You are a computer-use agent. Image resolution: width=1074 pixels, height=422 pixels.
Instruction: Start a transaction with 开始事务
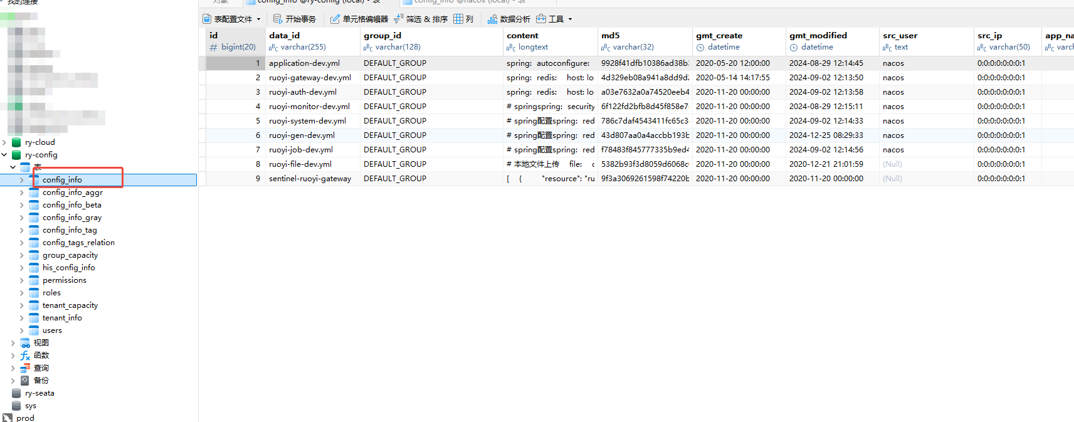click(x=295, y=19)
